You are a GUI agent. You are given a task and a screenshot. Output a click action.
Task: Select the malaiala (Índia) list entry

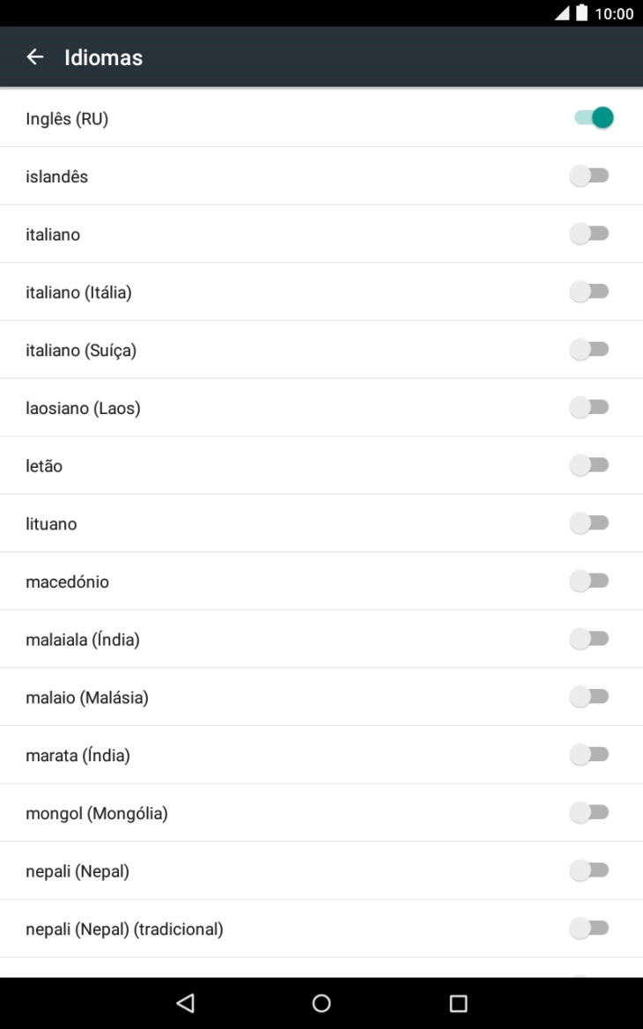pos(83,640)
